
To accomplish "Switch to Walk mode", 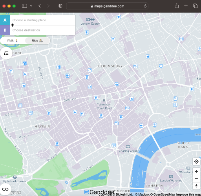I will 13,41.
